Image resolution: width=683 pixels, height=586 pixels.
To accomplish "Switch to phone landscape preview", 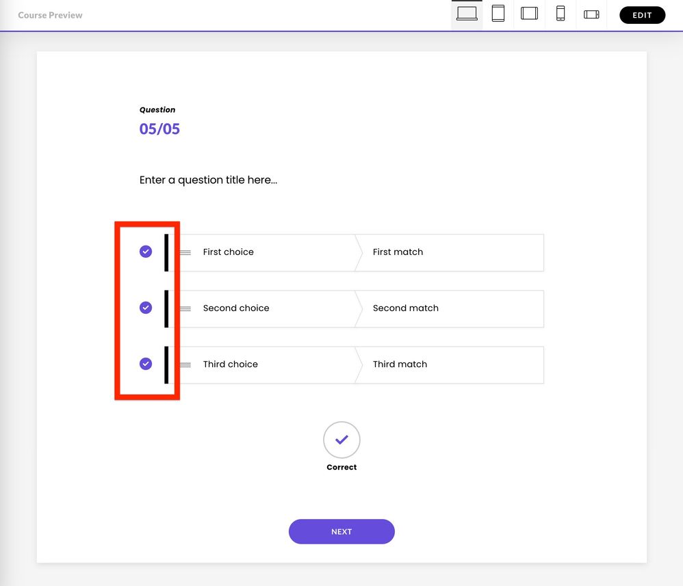I will click(x=591, y=14).
